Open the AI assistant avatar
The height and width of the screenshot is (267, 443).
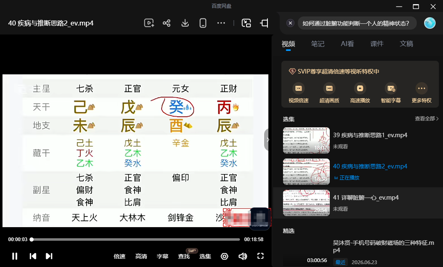pyautogui.click(x=430, y=23)
